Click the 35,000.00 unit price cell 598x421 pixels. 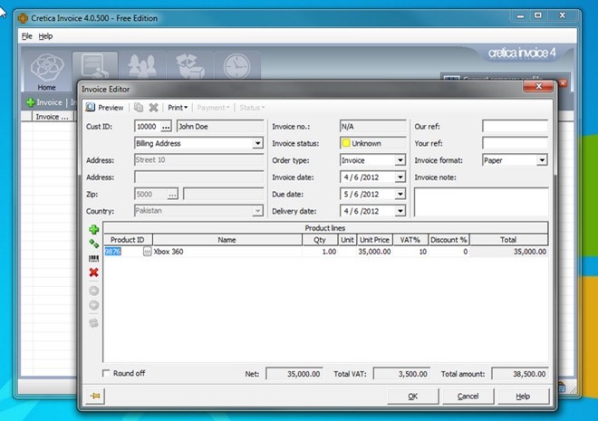[x=374, y=252]
